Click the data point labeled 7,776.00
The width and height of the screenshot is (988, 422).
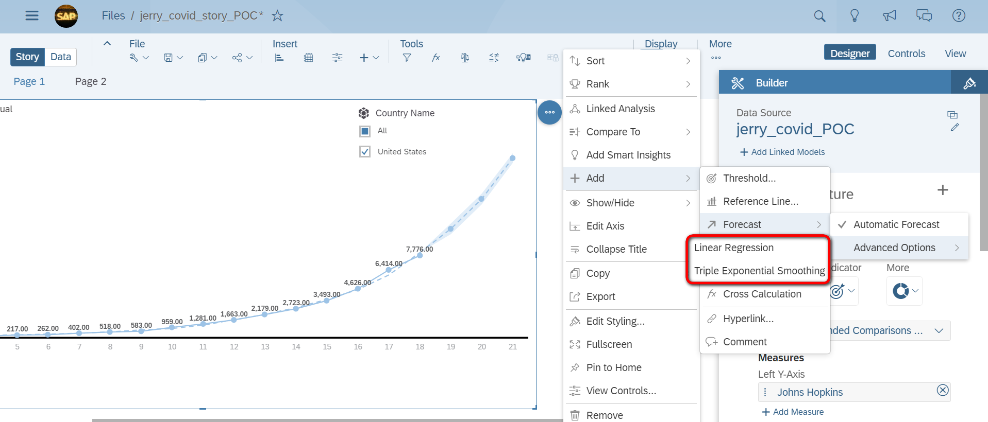(x=420, y=255)
